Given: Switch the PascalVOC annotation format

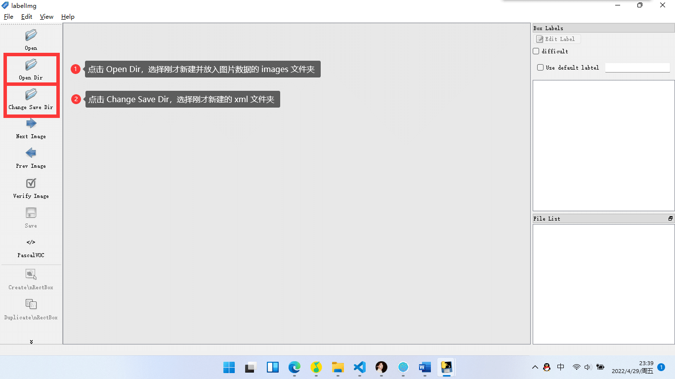Looking at the screenshot, I should (x=31, y=242).
